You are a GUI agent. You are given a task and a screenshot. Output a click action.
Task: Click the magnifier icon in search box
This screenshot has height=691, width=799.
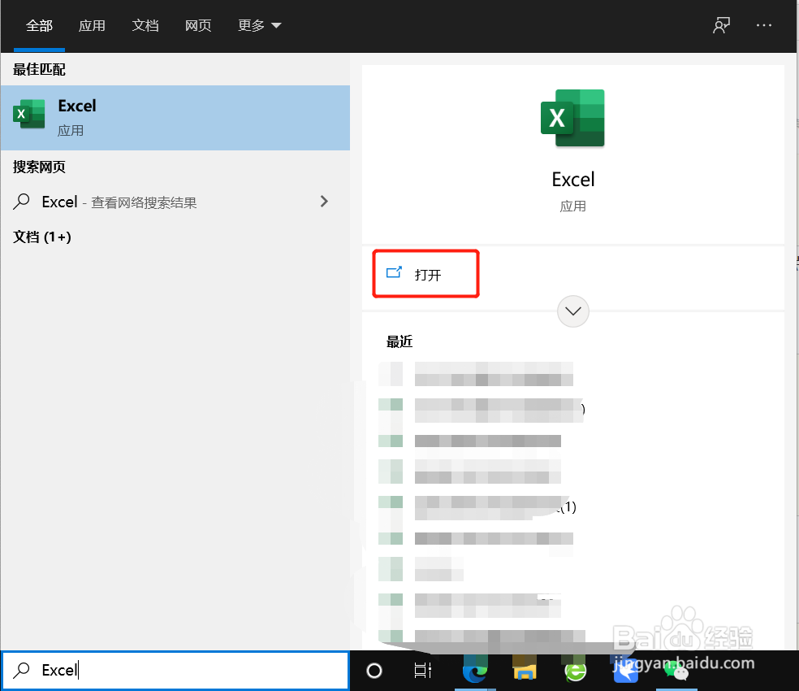[x=21, y=670]
